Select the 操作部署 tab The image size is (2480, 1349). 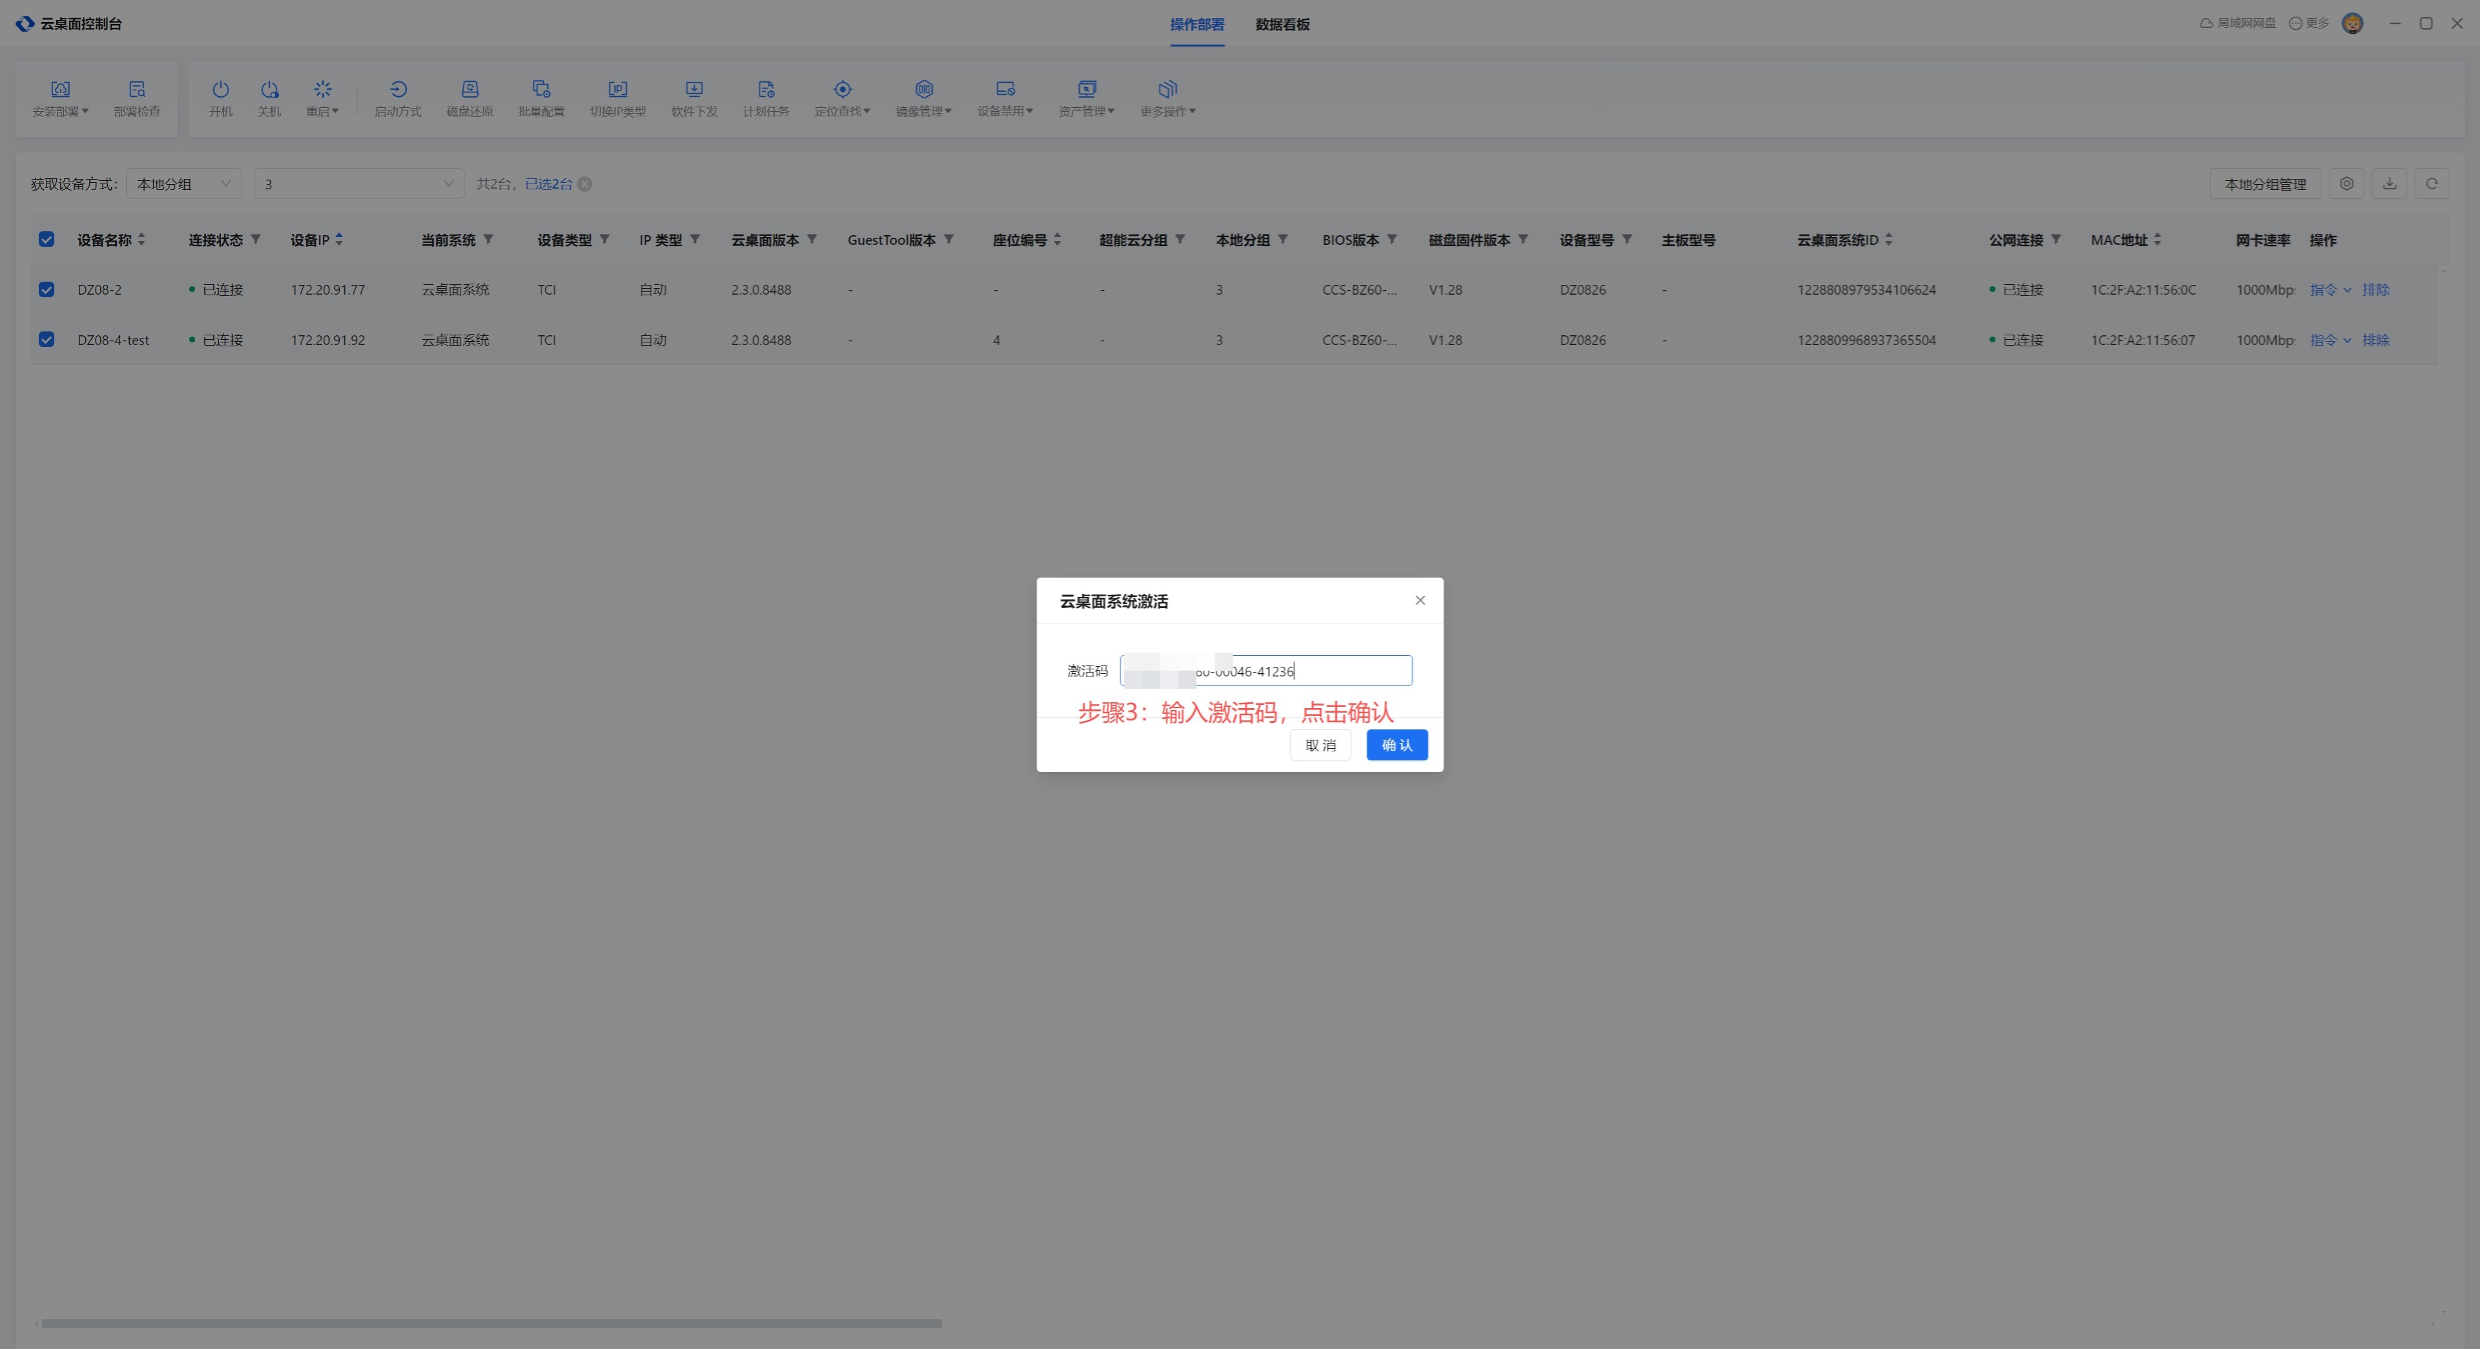[1196, 24]
